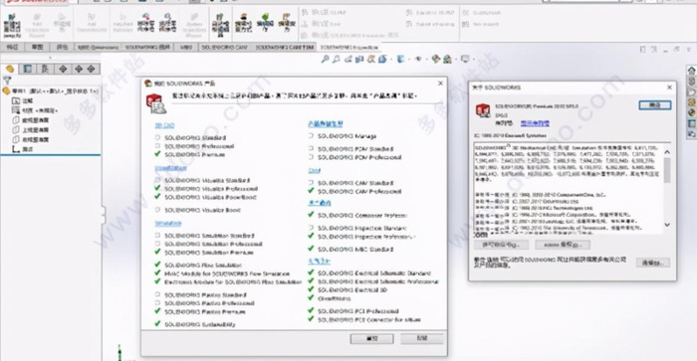Click the New Inspection Project ribbon icon
697x361 pixels.
[x=12, y=25]
